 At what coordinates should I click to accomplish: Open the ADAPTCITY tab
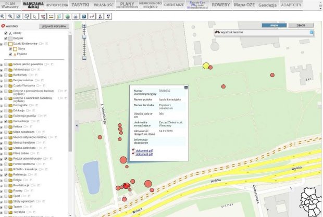pyautogui.click(x=291, y=5)
